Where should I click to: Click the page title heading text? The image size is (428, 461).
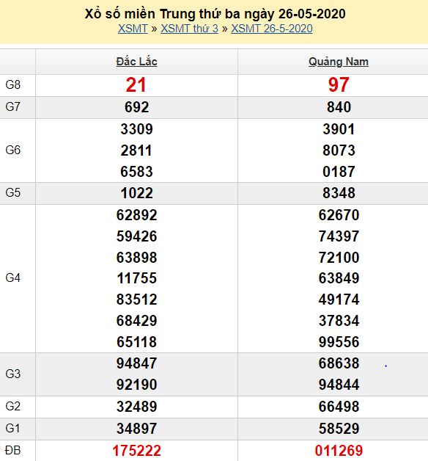pyautogui.click(x=215, y=14)
